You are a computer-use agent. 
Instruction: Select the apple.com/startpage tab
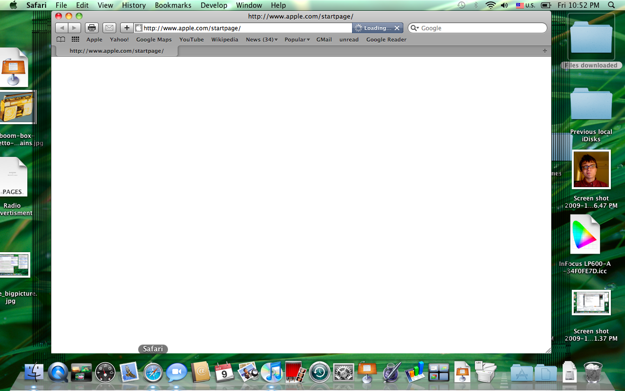click(117, 51)
